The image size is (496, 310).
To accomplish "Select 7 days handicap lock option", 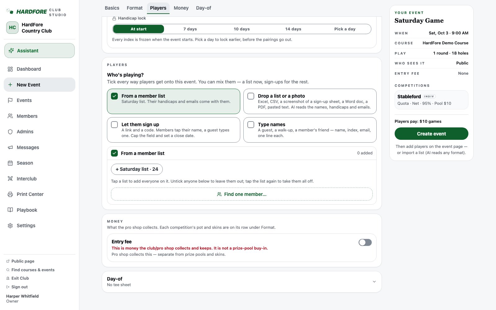I will [x=190, y=29].
